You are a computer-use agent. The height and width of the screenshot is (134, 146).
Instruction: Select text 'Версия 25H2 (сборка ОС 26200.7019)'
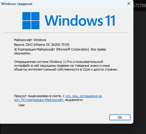(x=42, y=45)
